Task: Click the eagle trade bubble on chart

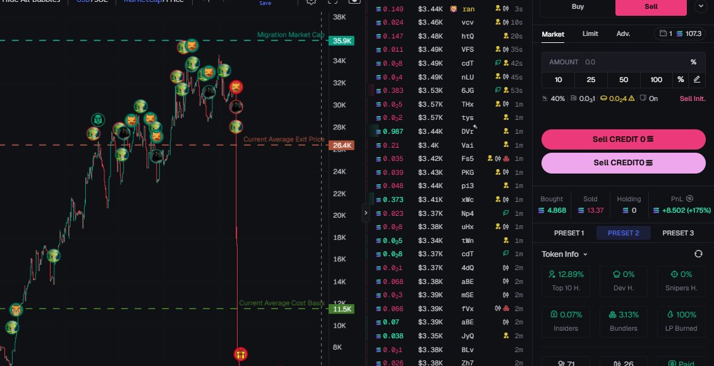Action: pyautogui.click(x=98, y=120)
